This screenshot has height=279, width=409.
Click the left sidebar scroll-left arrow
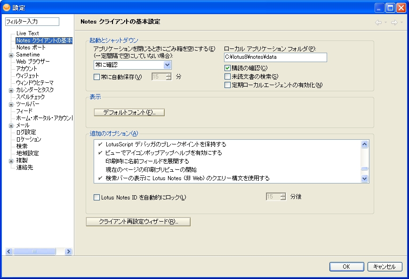(x=8, y=252)
